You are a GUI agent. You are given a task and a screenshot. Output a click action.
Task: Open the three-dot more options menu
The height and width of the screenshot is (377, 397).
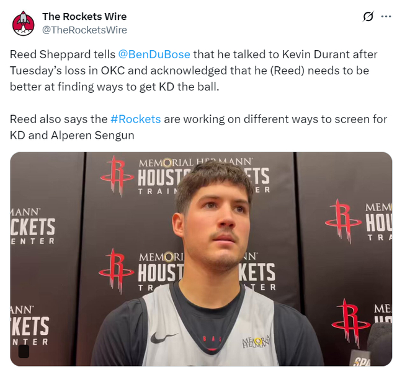(386, 17)
